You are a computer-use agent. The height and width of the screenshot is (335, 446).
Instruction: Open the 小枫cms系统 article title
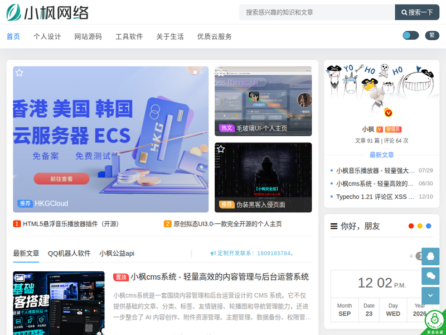tap(220, 277)
